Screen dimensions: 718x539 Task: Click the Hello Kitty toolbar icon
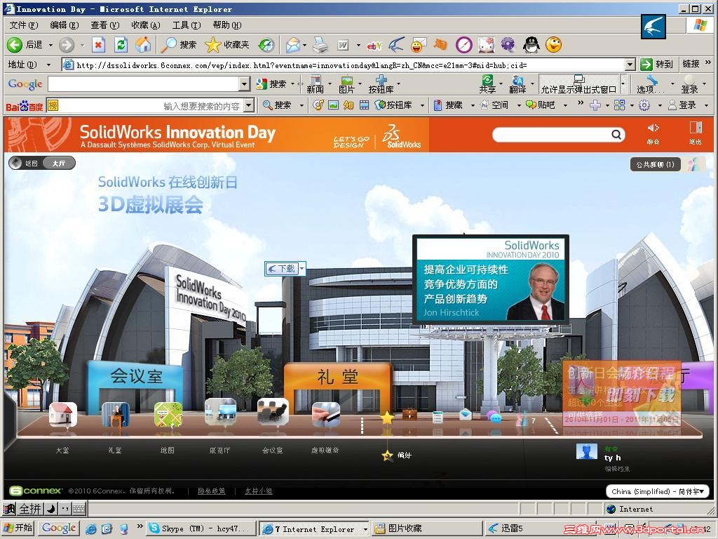pyautogui.click(x=486, y=44)
